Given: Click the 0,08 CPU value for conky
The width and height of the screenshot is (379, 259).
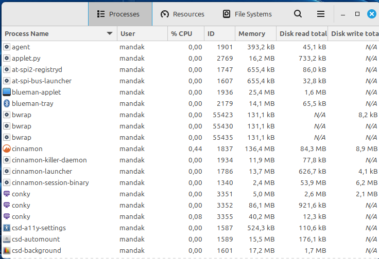Looking at the screenshot, I should tap(195, 216).
